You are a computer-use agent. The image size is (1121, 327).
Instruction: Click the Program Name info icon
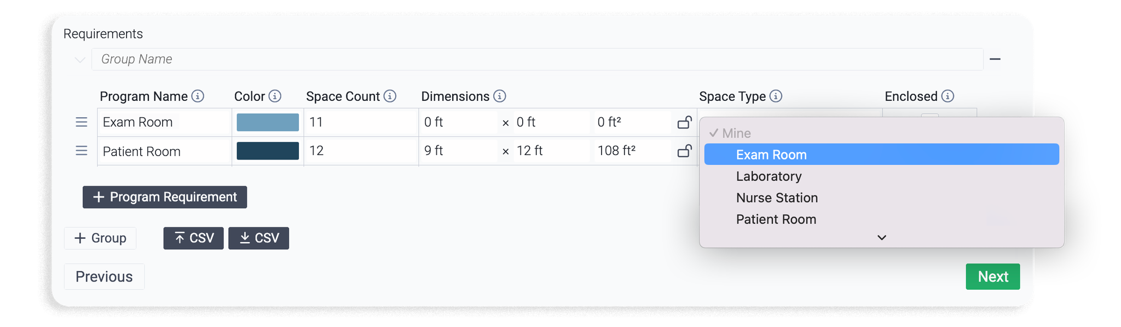(x=198, y=96)
